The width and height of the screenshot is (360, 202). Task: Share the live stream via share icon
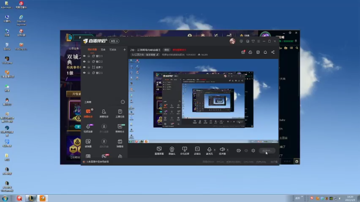click(273, 52)
